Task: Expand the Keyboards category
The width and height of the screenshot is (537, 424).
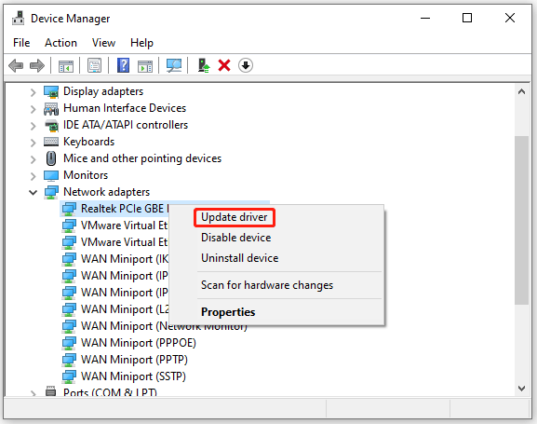Action: pos(33,143)
